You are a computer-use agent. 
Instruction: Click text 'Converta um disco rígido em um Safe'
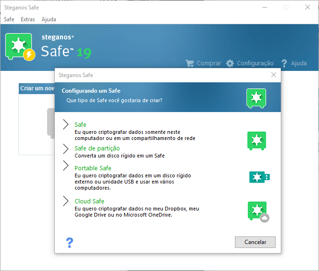pos(120,156)
